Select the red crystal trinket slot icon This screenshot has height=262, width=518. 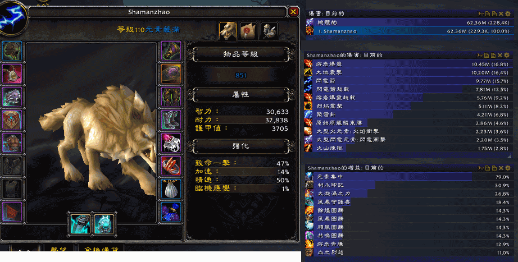[x=171, y=166]
